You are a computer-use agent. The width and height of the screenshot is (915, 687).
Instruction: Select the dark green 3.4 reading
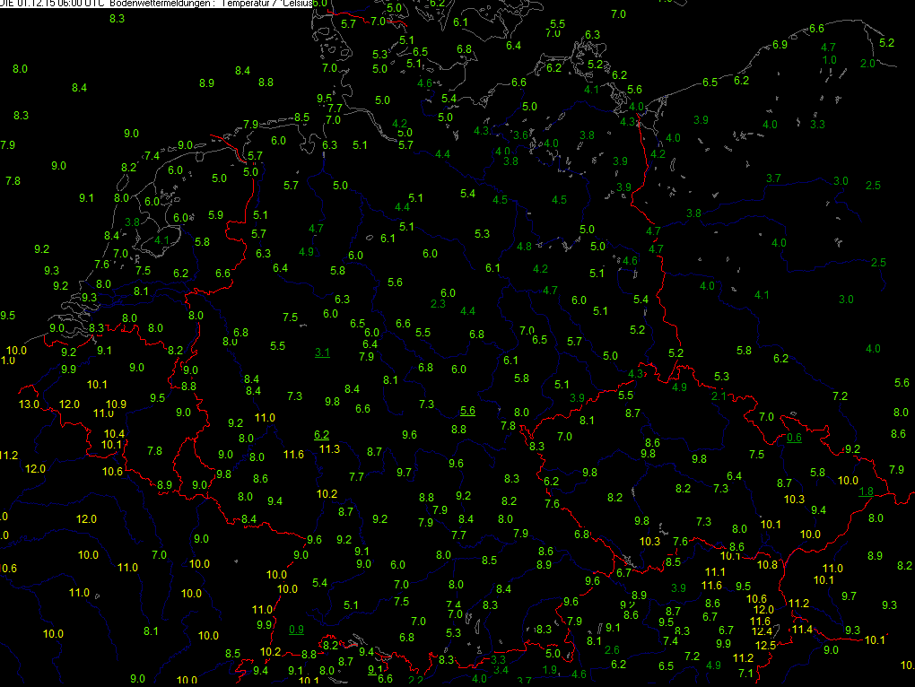pyautogui.click(x=501, y=670)
